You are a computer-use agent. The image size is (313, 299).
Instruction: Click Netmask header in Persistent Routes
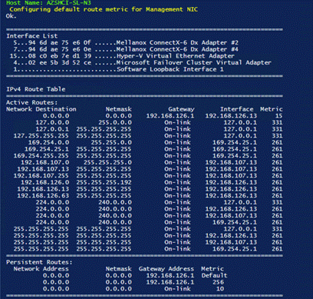(x=119, y=269)
